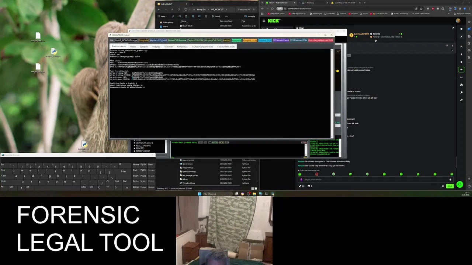
Task: Click Zapisz CVS JSON button
Action: tap(195, 40)
